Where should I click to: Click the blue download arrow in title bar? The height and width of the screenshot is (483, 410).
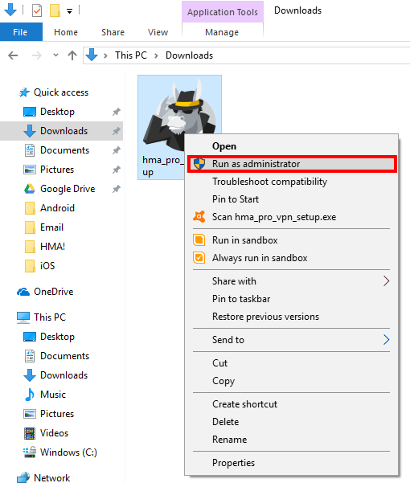[x=10, y=10]
